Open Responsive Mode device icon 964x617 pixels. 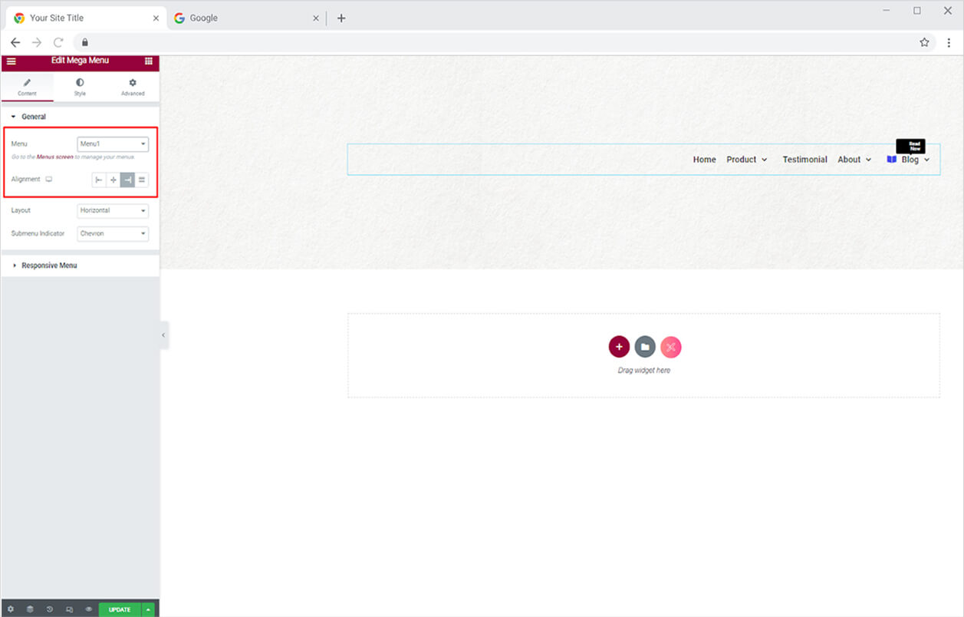coord(69,609)
